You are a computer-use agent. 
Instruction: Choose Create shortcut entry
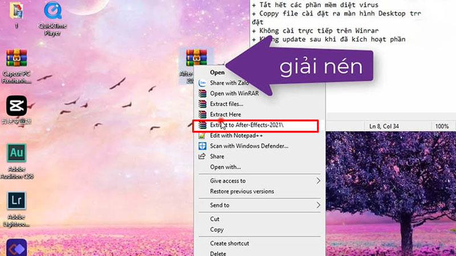(230, 243)
